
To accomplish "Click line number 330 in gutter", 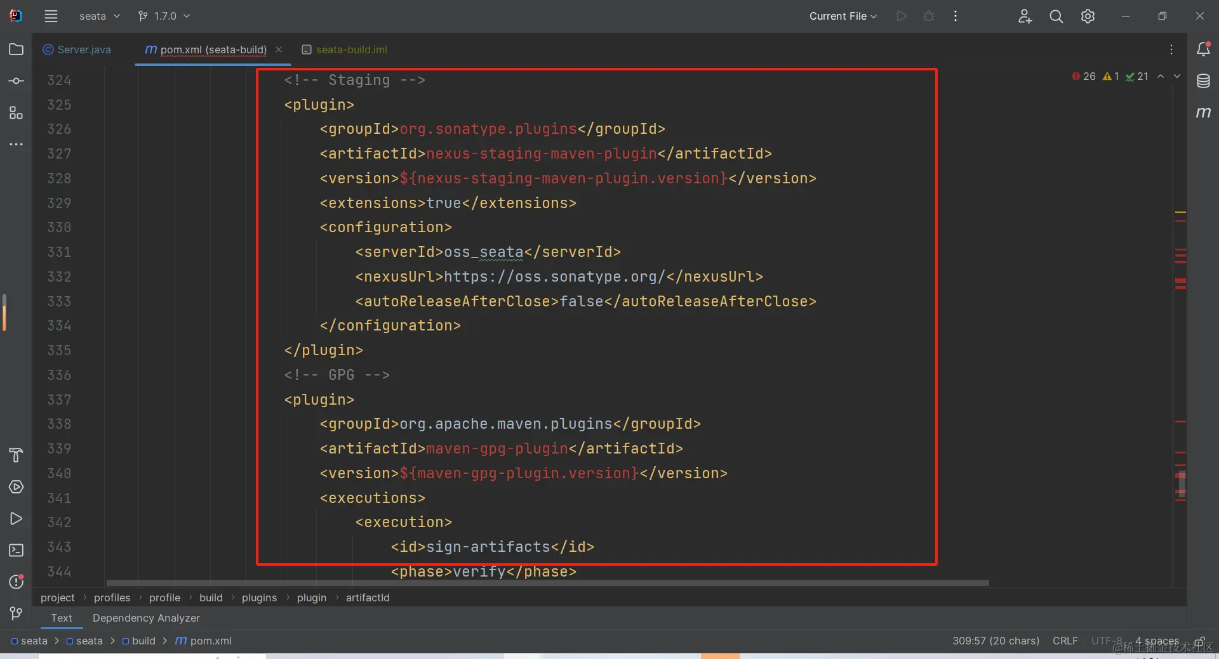I will pyautogui.click(x=59, y=228).
